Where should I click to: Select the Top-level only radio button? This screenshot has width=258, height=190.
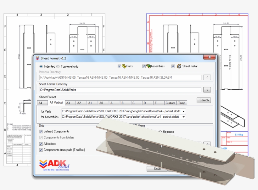tap(59, 66)
